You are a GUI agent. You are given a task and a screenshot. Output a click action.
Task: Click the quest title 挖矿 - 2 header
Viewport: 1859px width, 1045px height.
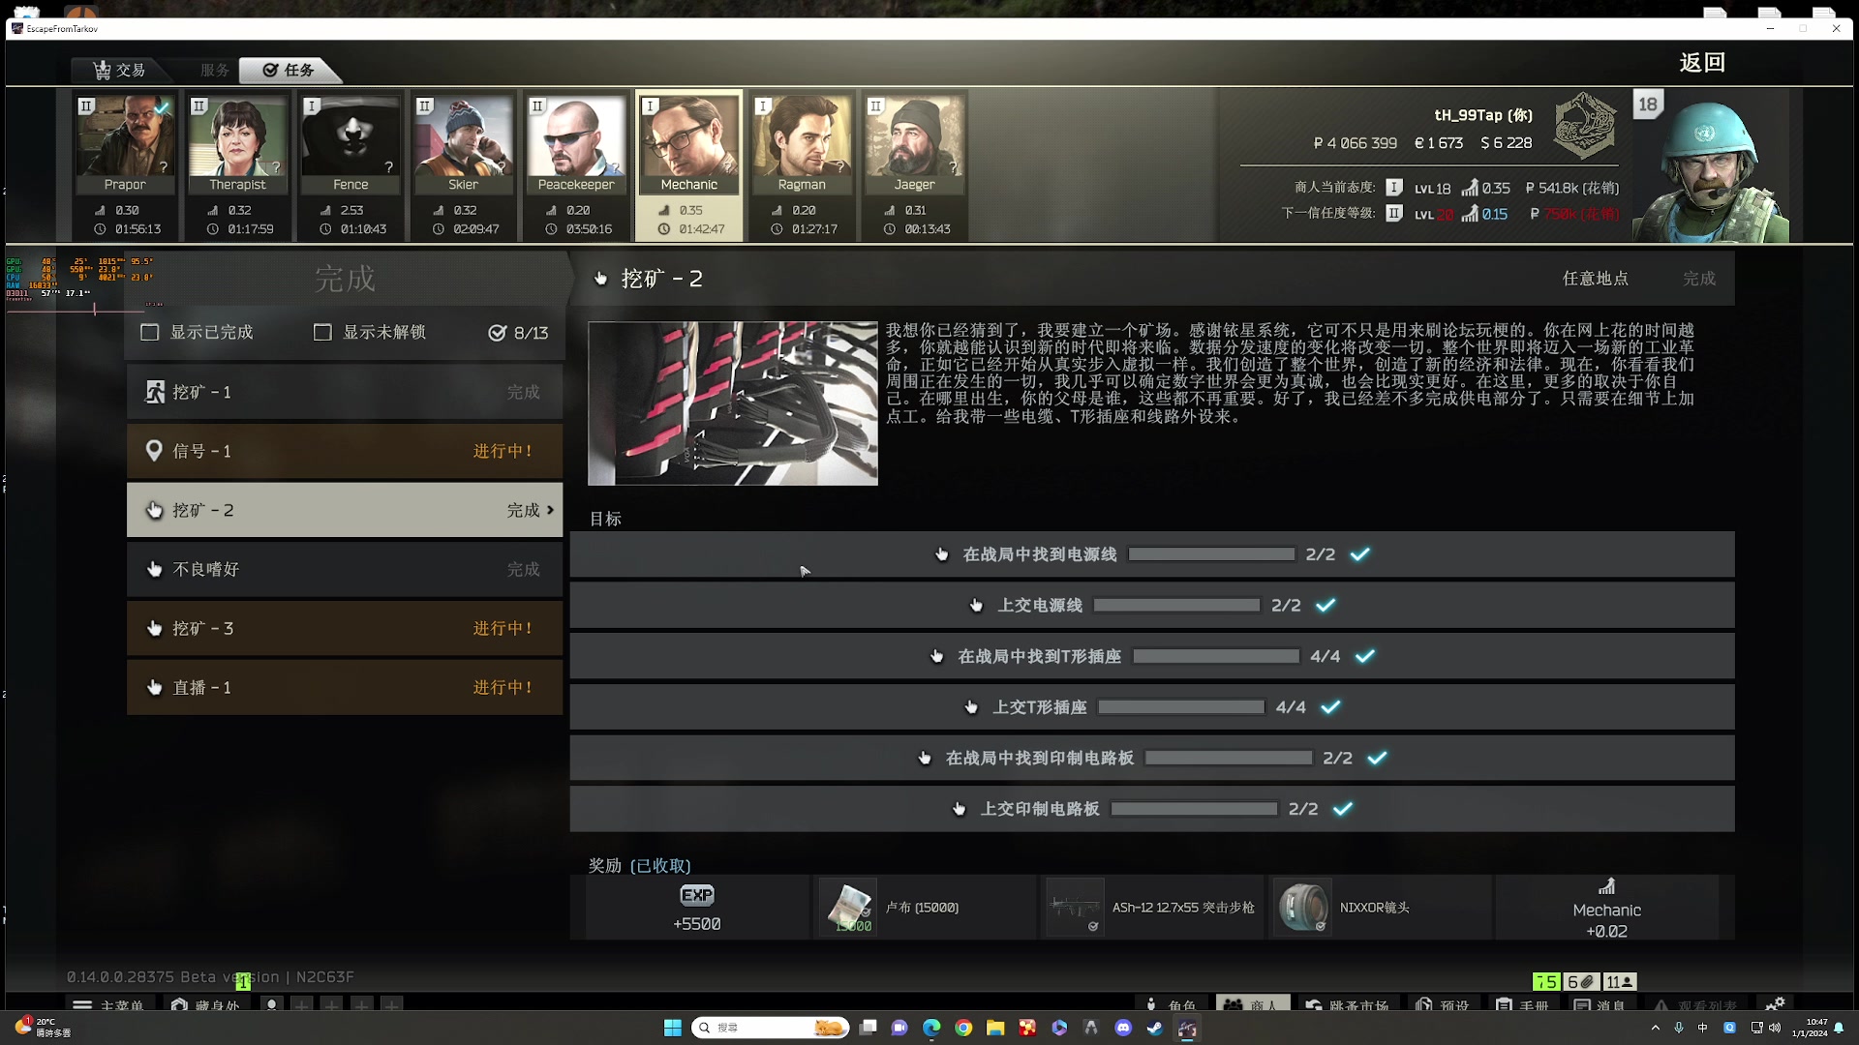[662, 279]
